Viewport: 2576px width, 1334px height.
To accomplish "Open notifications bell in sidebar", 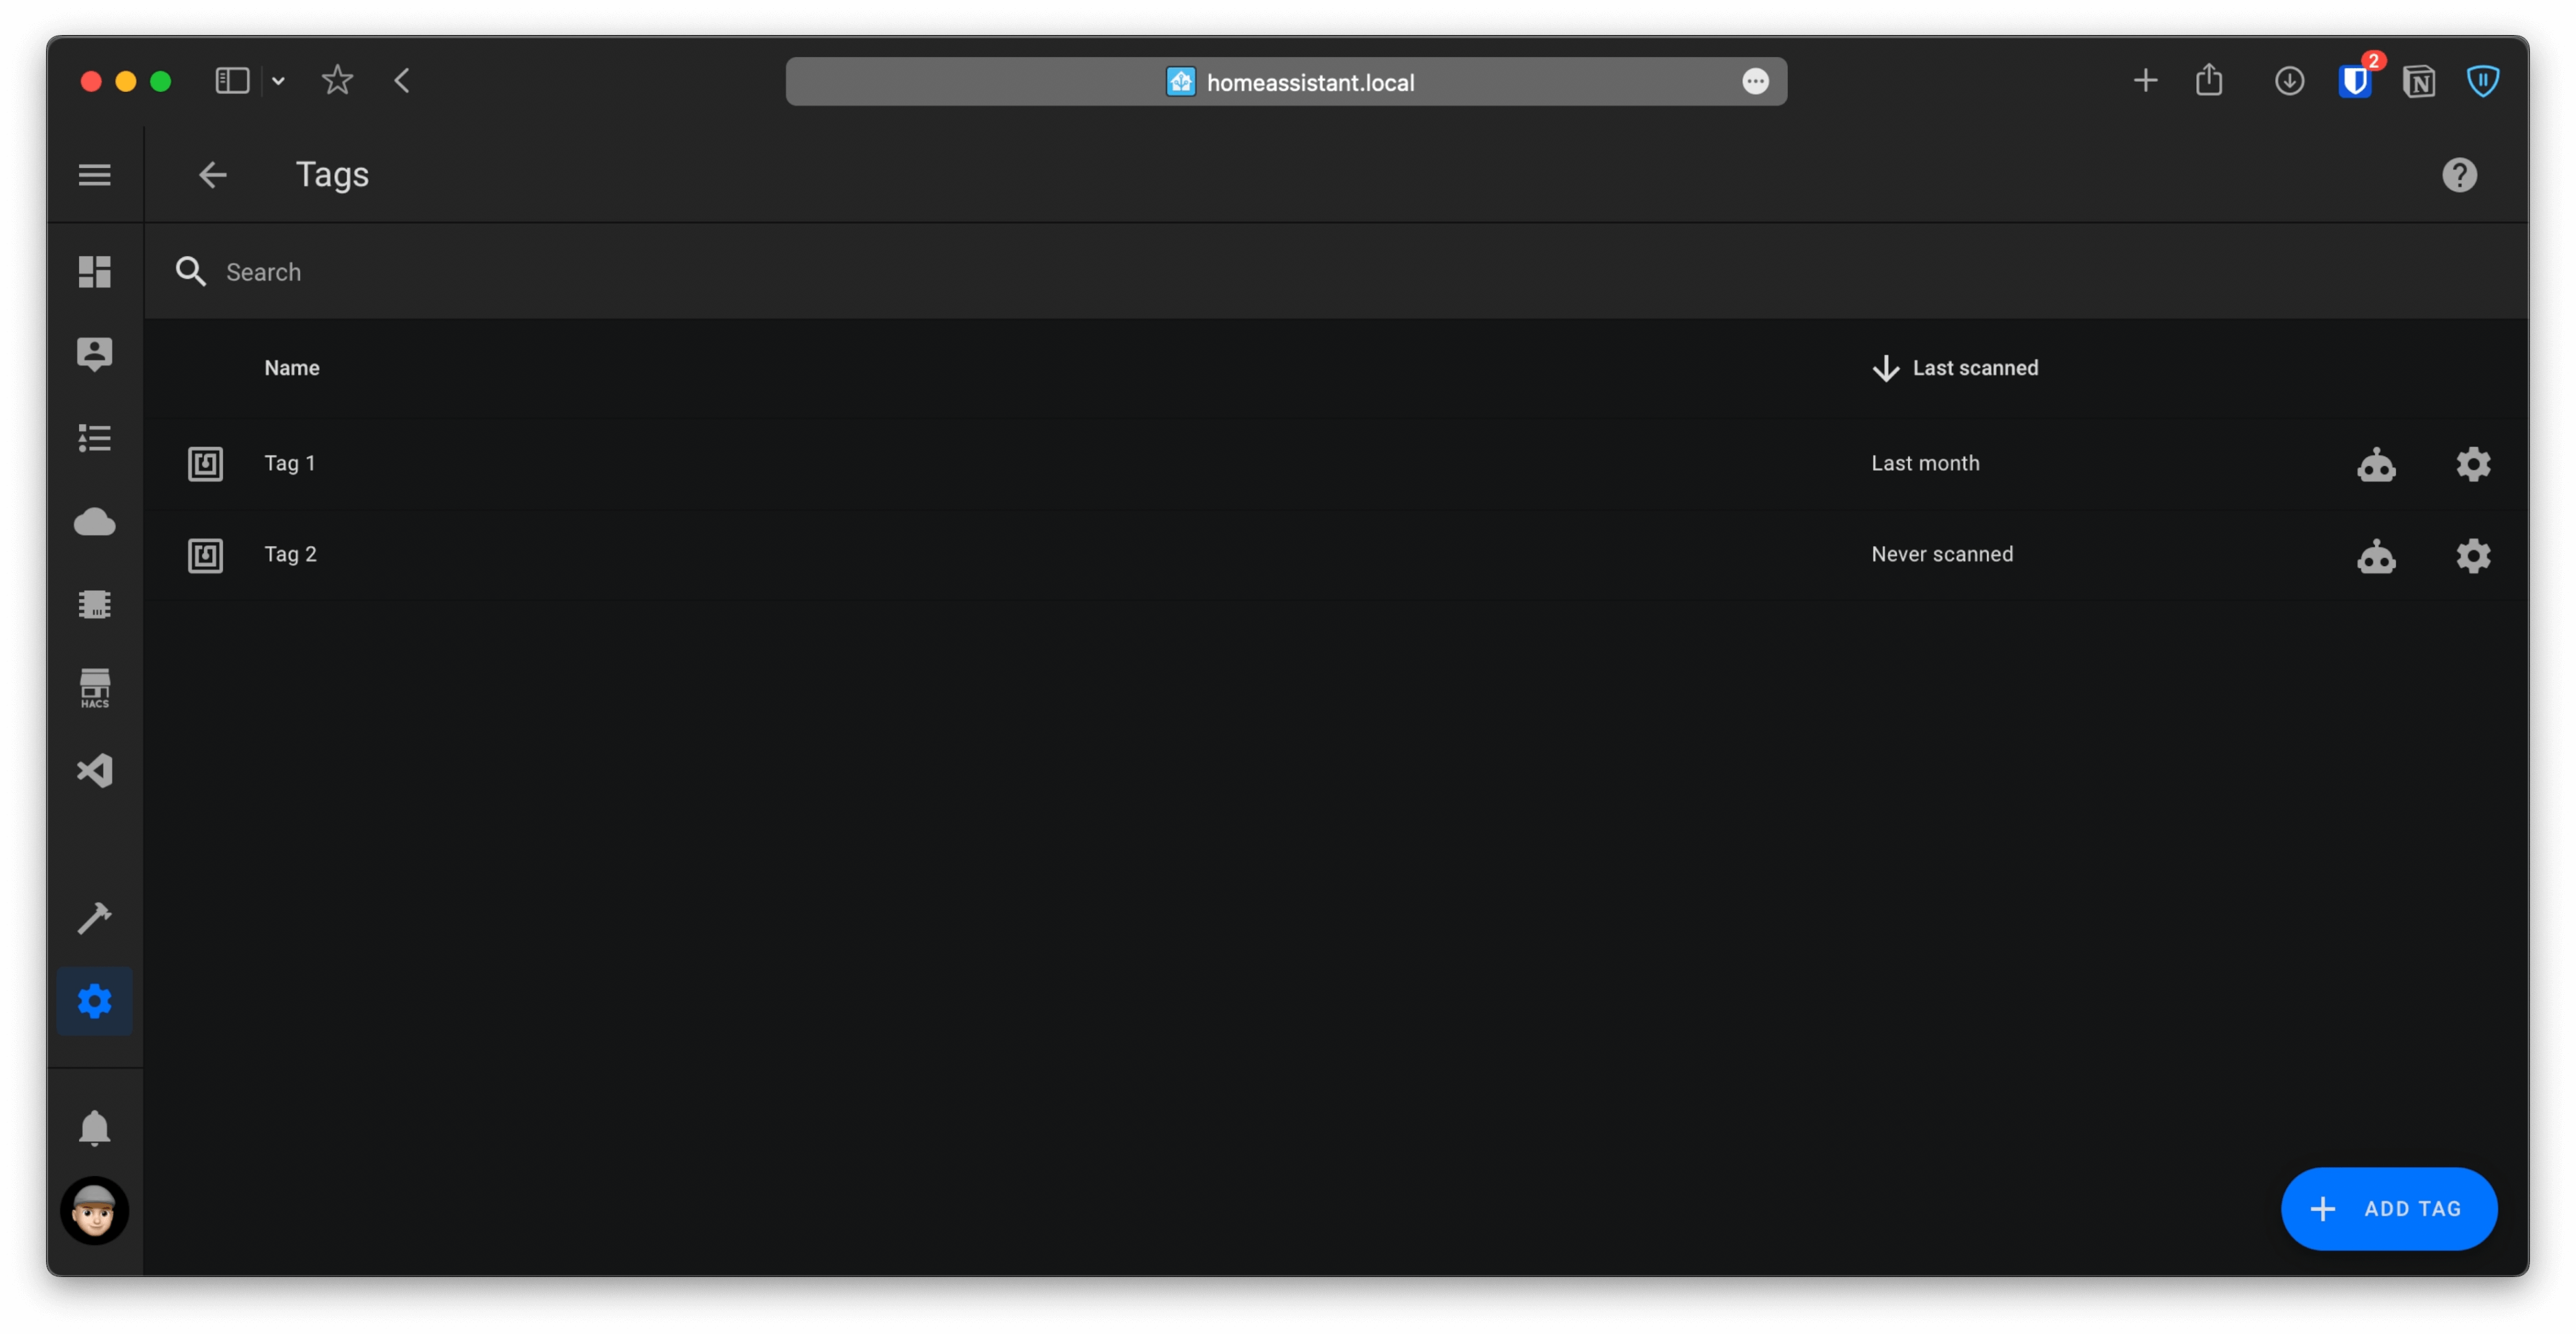I will [95, 1127].
